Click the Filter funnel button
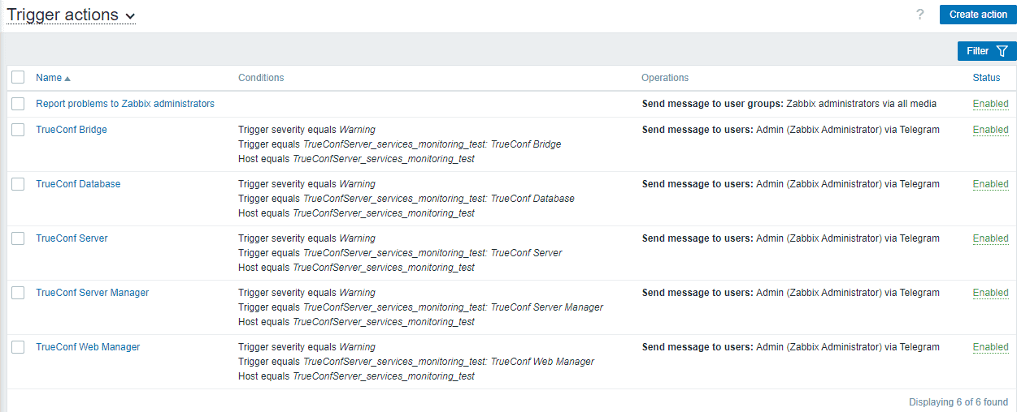Viewport: 1017px width, 412px height. [x=987, y=51]
